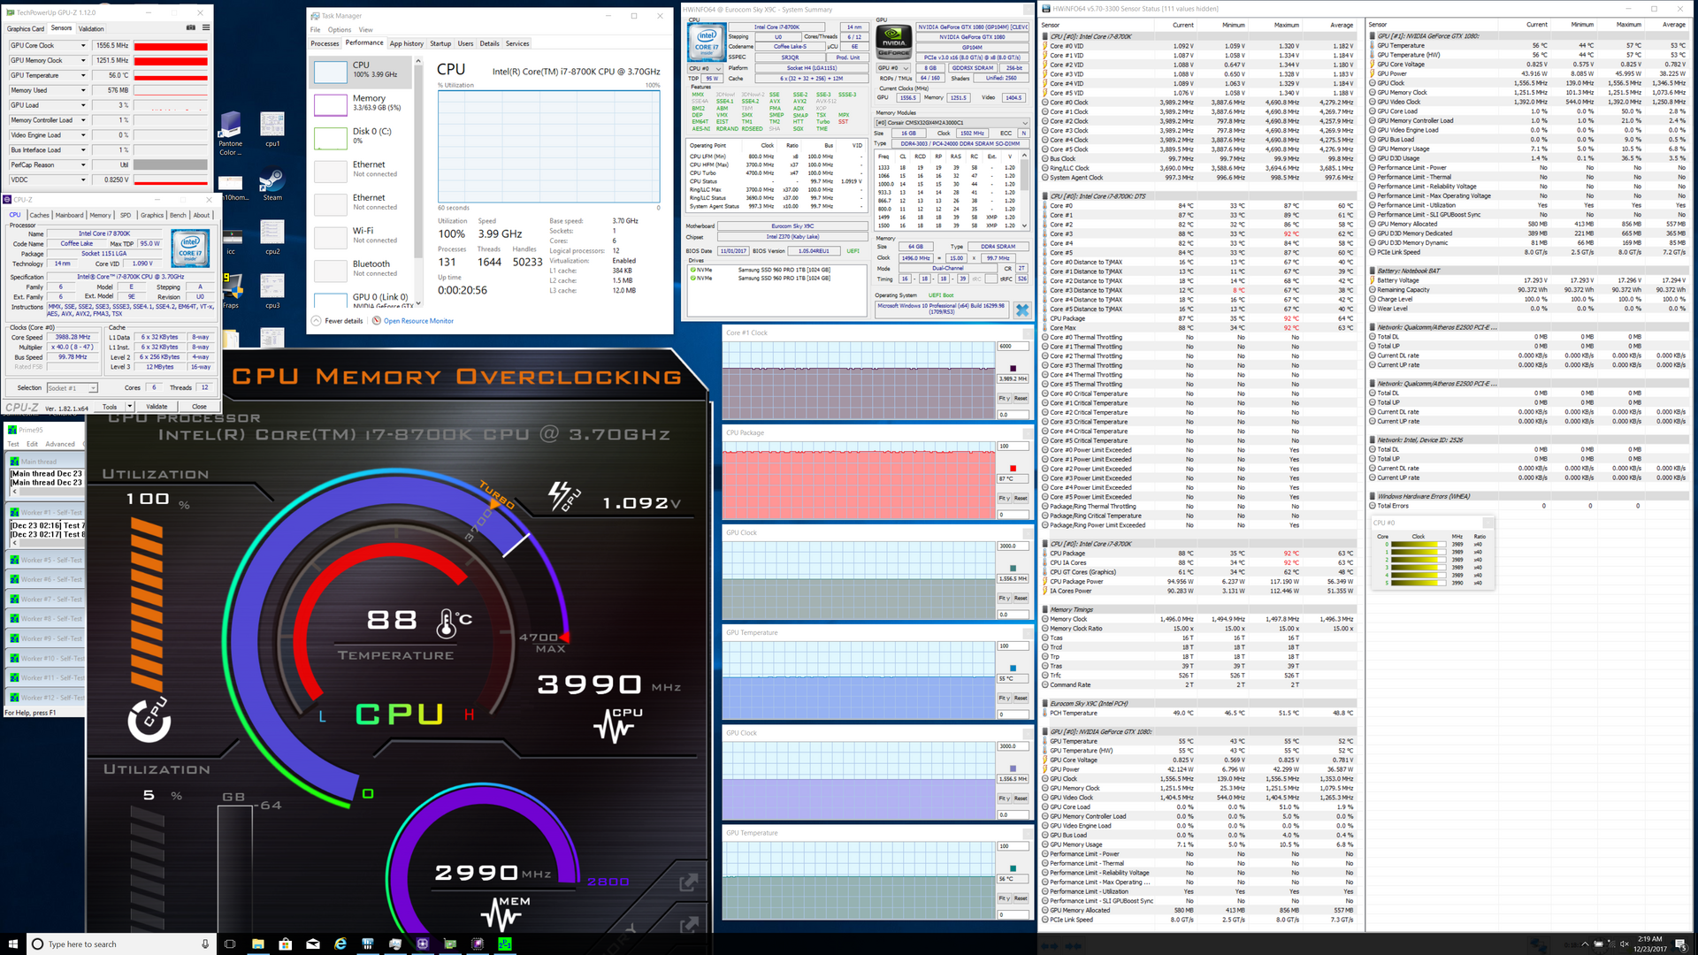Viewport: 1698px width, 955px height.
Task: Open Resource Monitor link in Task Manager
Action: (418, 321)
